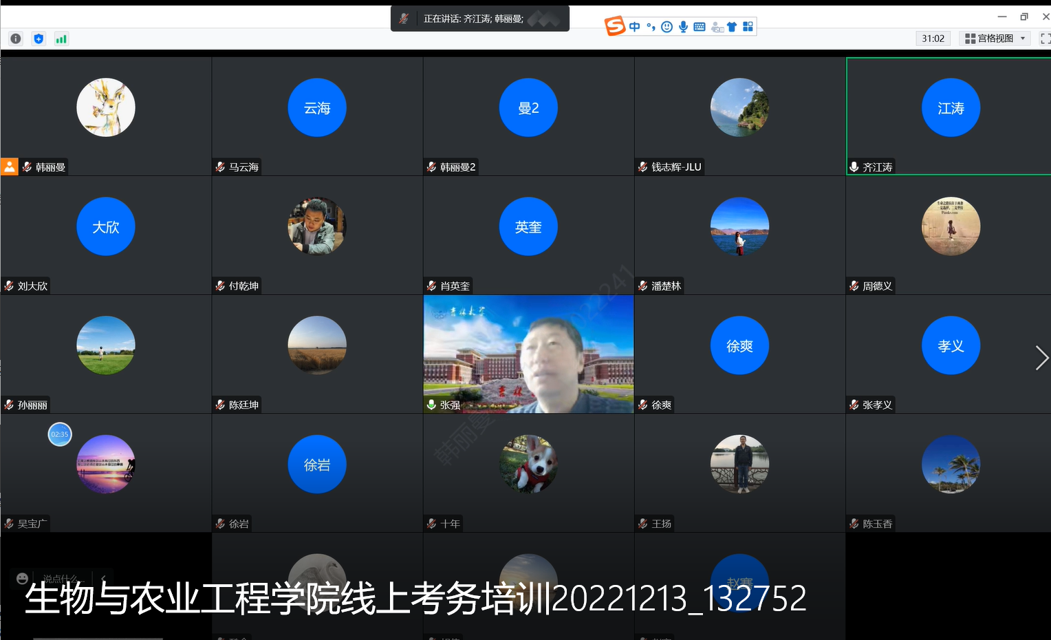
Task: Select 齐江涛's highlighted speaker tile
Action: point(948,116)
